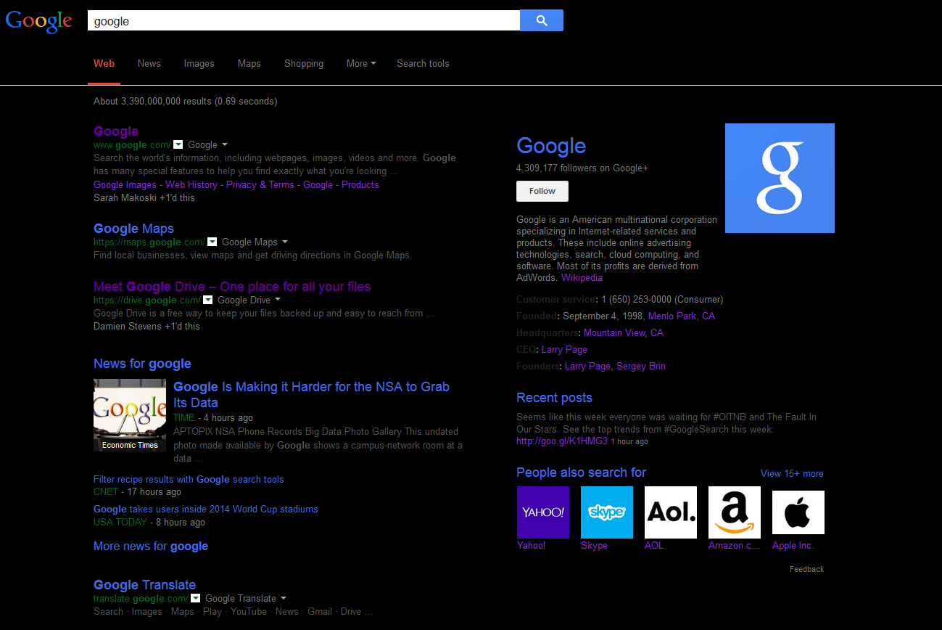Click the Larry Page CEO link

pyautogui.click(x=564, y=349)
